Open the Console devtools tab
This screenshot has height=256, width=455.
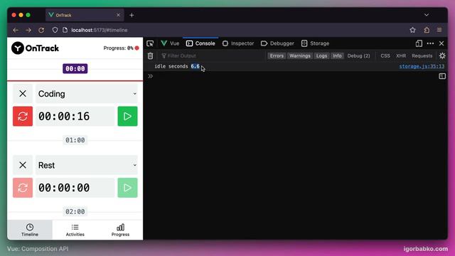tap(200, 43)
